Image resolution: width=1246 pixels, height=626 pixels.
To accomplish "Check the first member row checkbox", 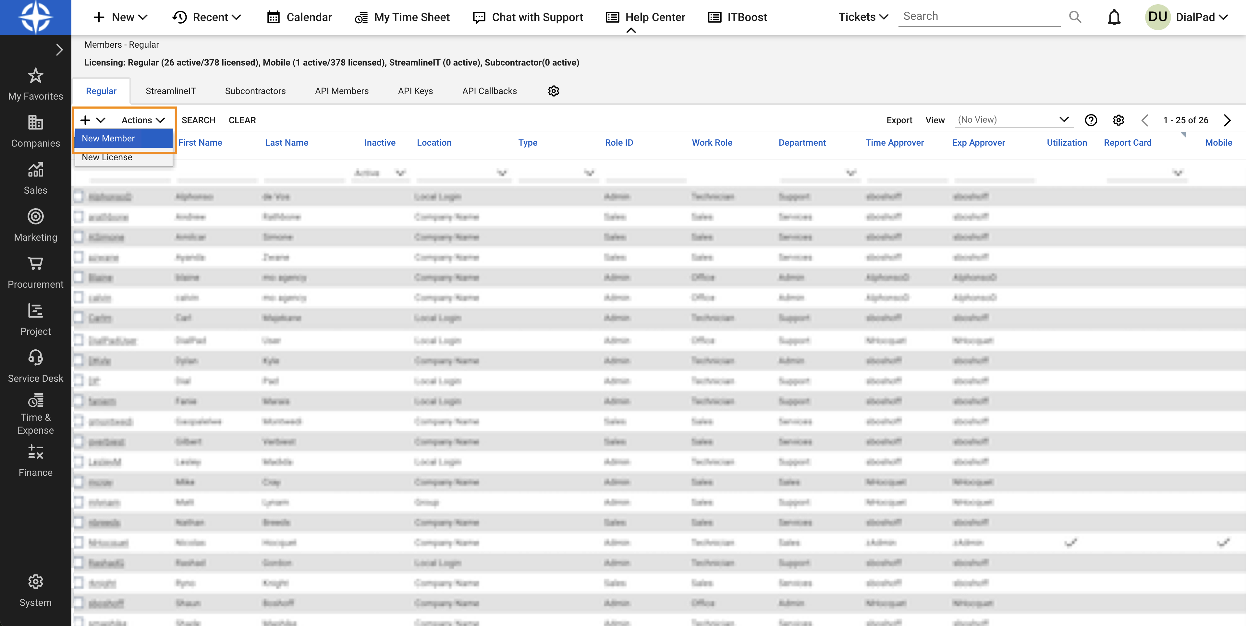I will [79, 196].
